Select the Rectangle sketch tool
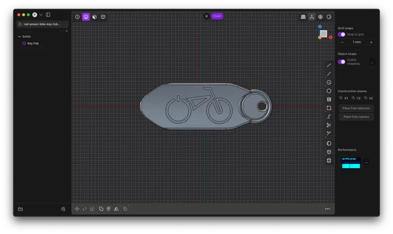 (x=329, y=107)
